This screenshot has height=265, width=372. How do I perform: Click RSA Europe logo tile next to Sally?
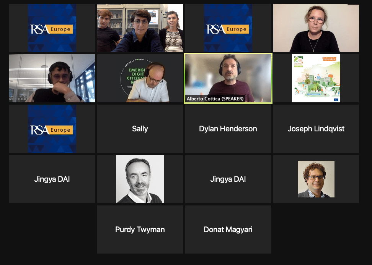click(x=52, y=129)
